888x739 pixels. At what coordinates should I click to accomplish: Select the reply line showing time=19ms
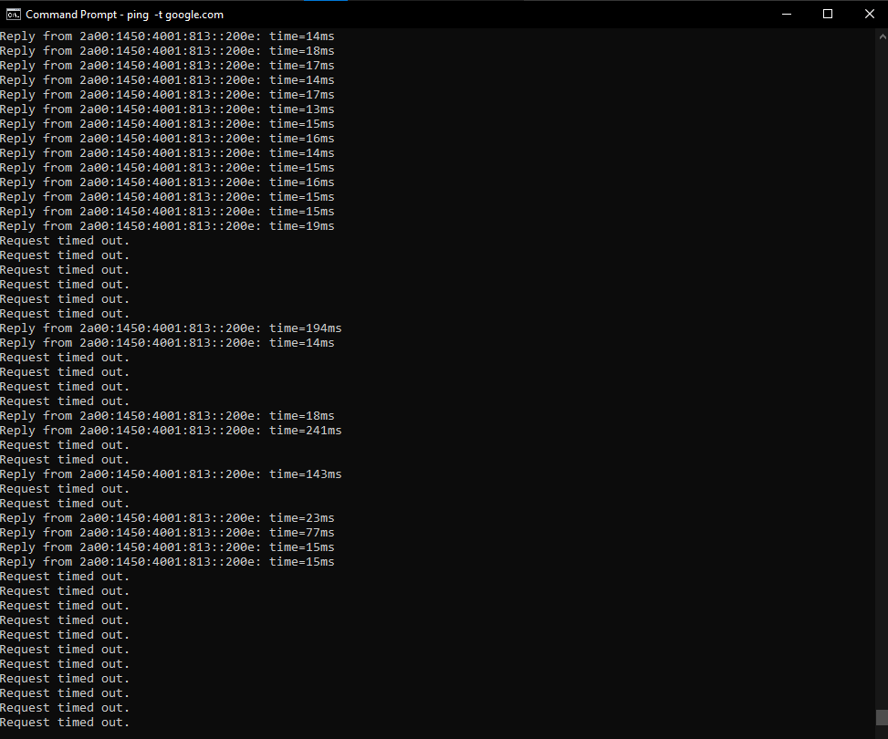pos(168,226)
